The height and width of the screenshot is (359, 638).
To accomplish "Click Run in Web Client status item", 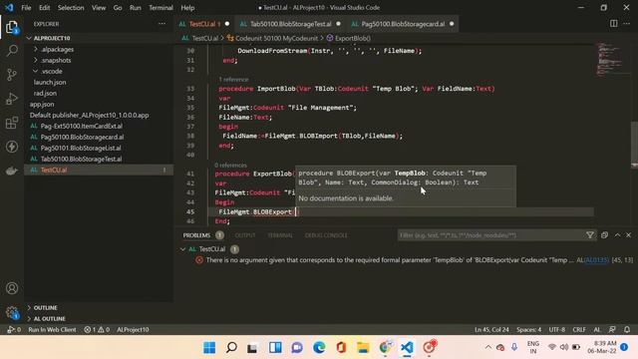I will pyautogui.click(x=52, y=329).
